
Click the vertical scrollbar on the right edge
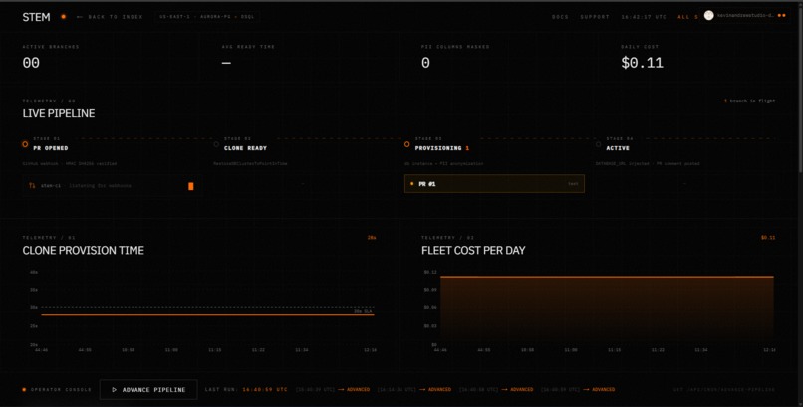coord(800,90)
